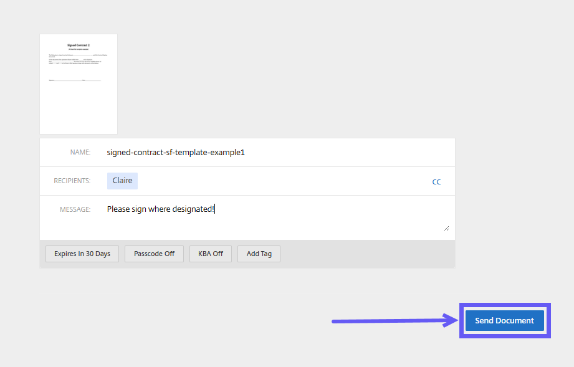Image resolution: width=574 pixels, height=367 pixels.
Task: Click empty space in gray options bar
Action: click(368, 254)
